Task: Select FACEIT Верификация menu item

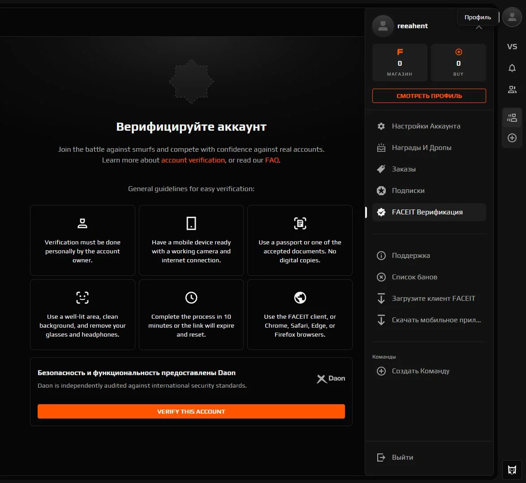Action: [x=429, y=212]
